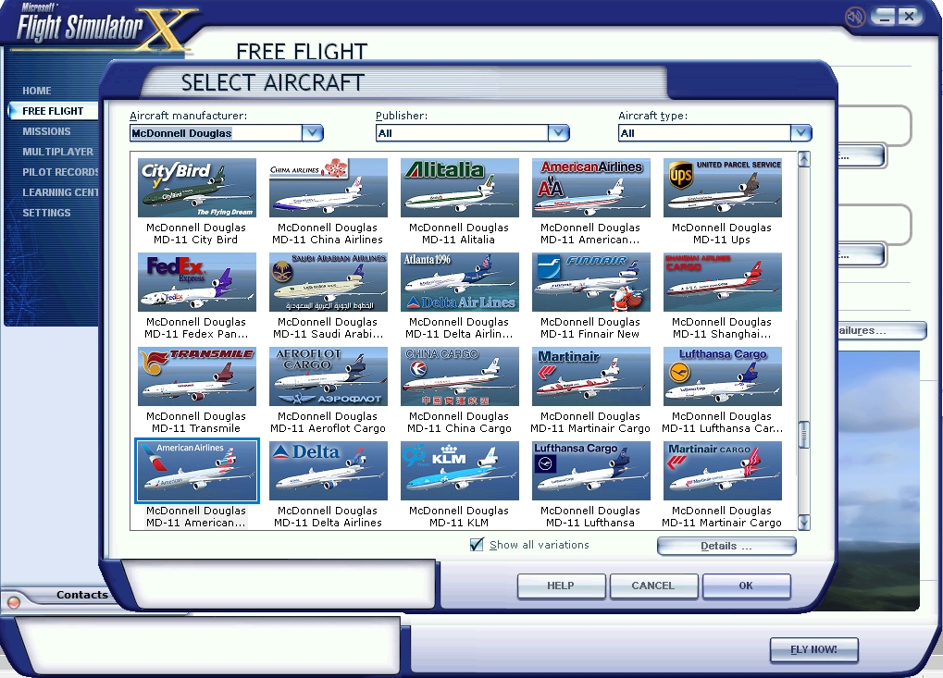Toggle Show all variations checkbox

click(x=477, y=545)
